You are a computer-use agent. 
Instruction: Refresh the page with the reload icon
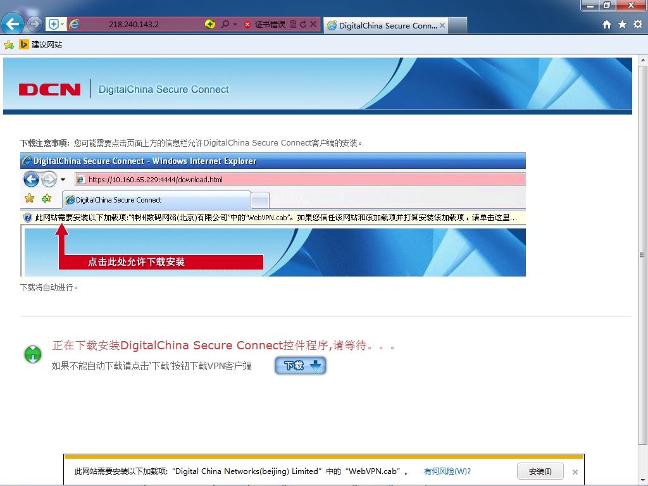click(303, 25)
